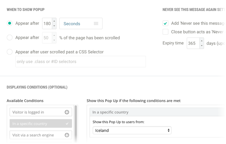The width and height of the screenshot is (226, 144).
Task: Click '% of the page has been scrolled' text
Action: point(90,38)
